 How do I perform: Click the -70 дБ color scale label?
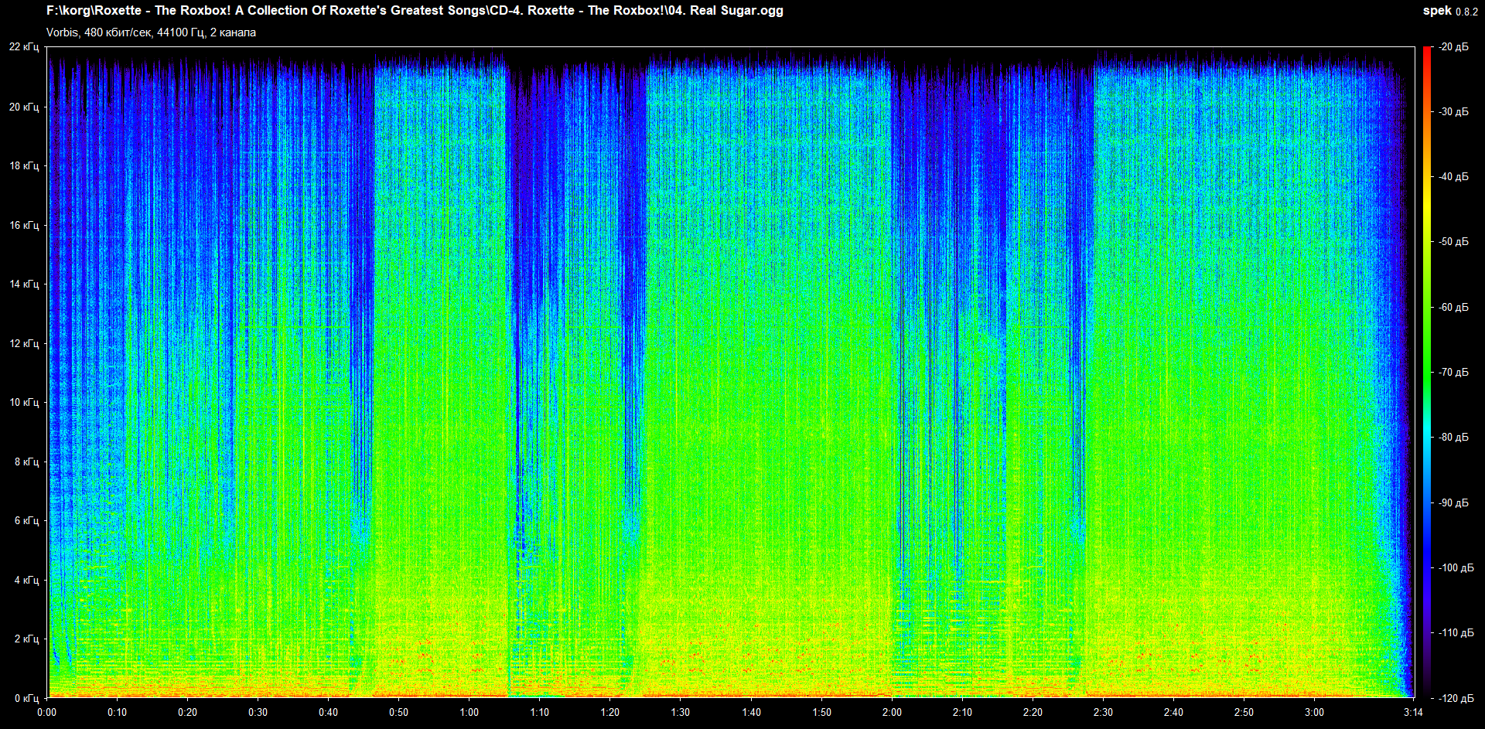click(1453, 373)
